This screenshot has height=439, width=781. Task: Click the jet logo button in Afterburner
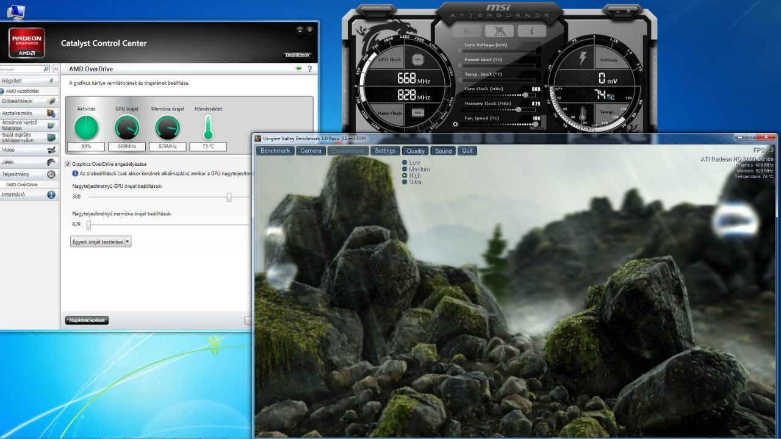point(499,30)
